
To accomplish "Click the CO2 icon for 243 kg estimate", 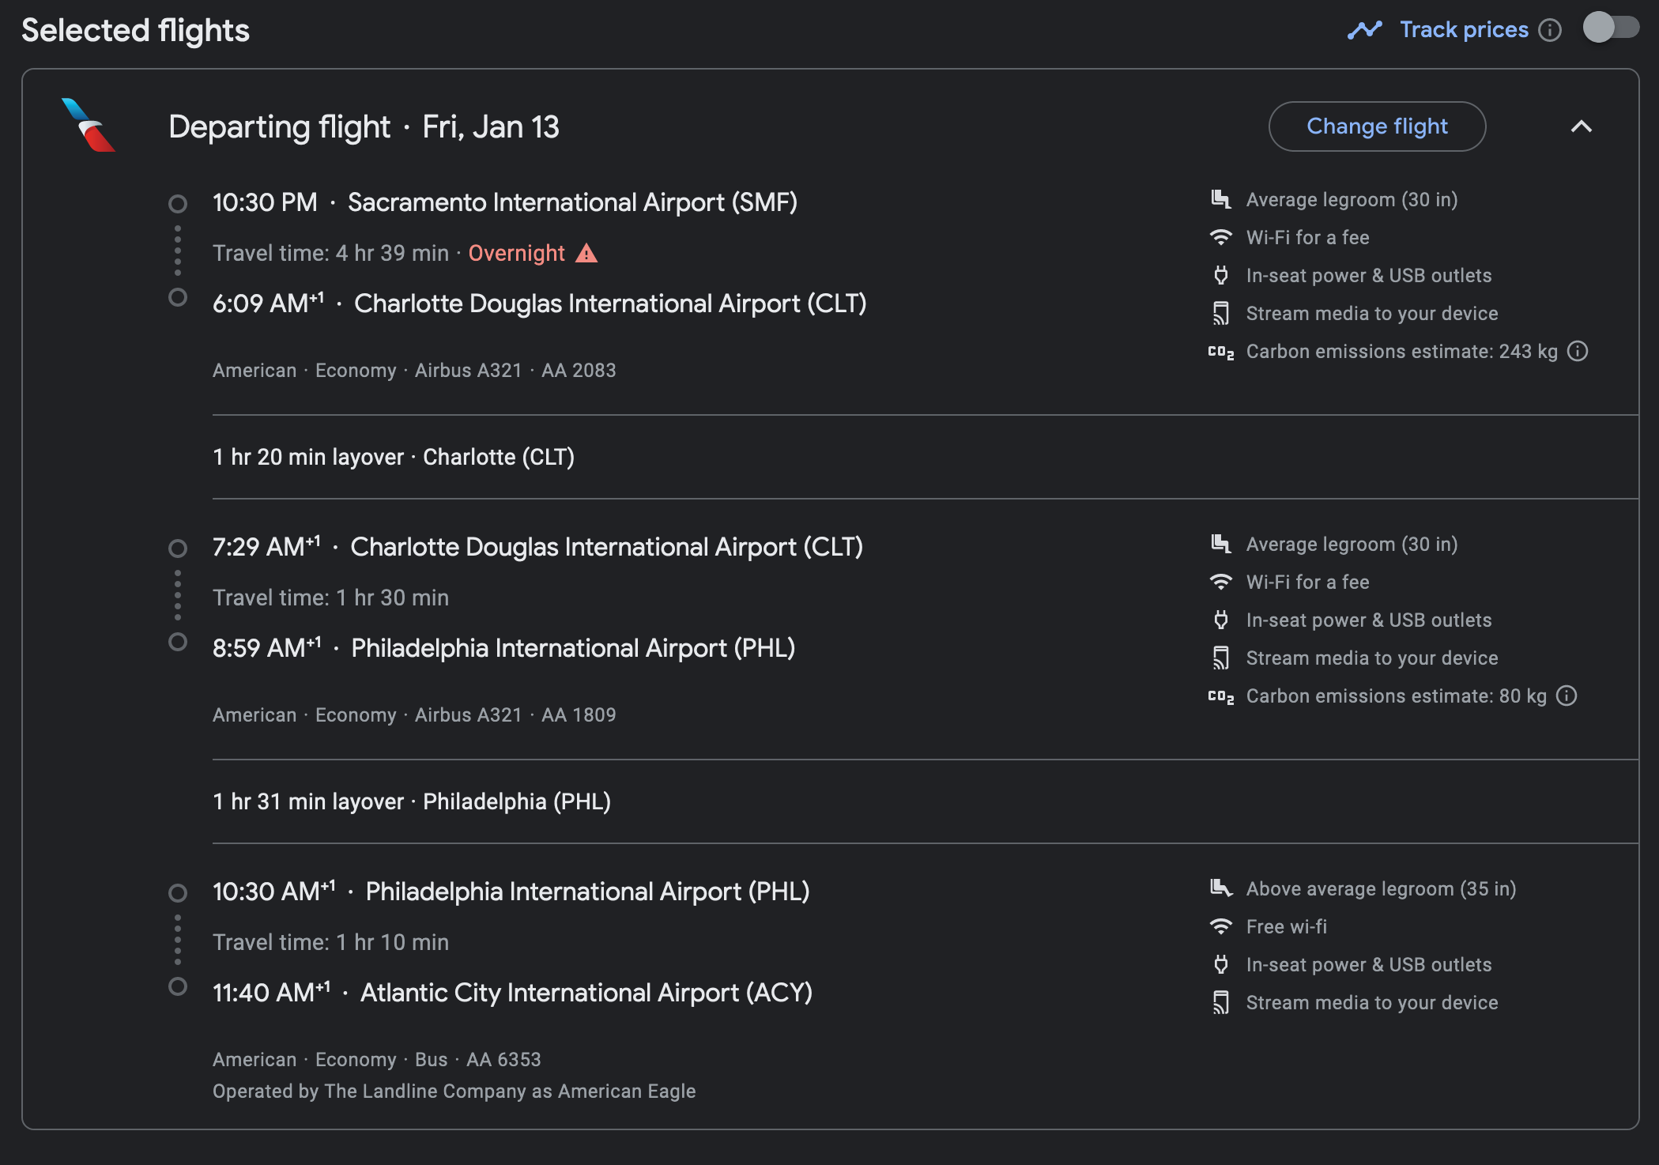I will pos(1221,352).
